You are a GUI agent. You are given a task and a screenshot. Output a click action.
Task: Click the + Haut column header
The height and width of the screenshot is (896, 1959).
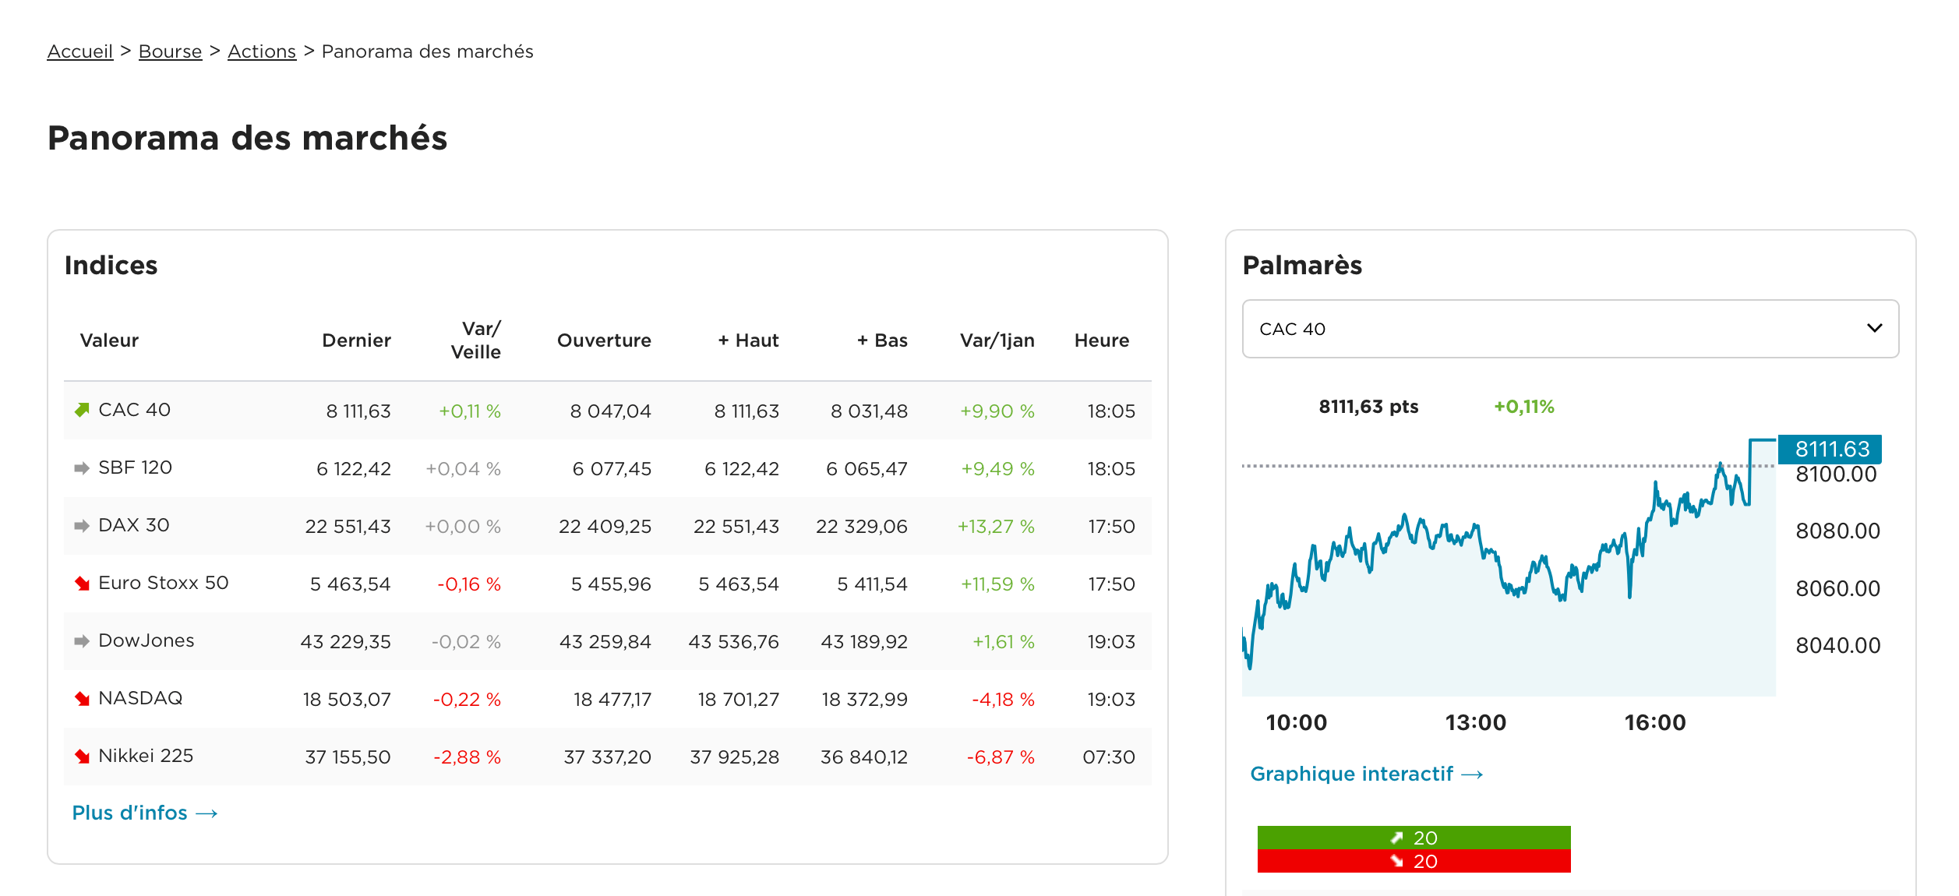click(x=748, y=340)
